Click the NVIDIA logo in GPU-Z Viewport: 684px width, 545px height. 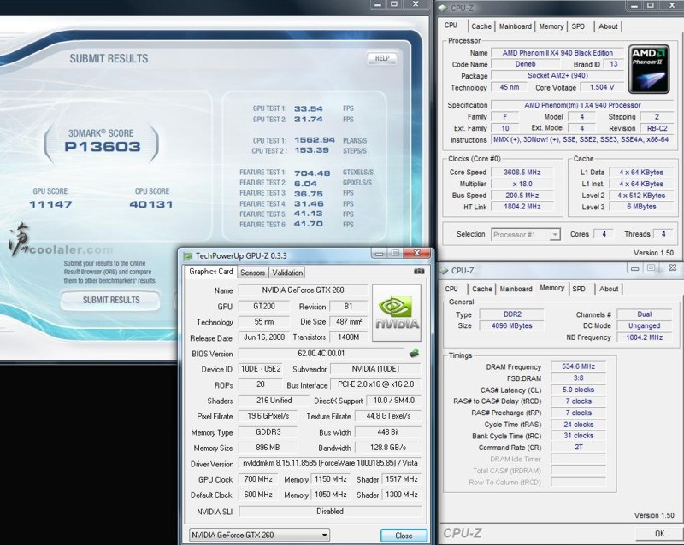(397, 313)
